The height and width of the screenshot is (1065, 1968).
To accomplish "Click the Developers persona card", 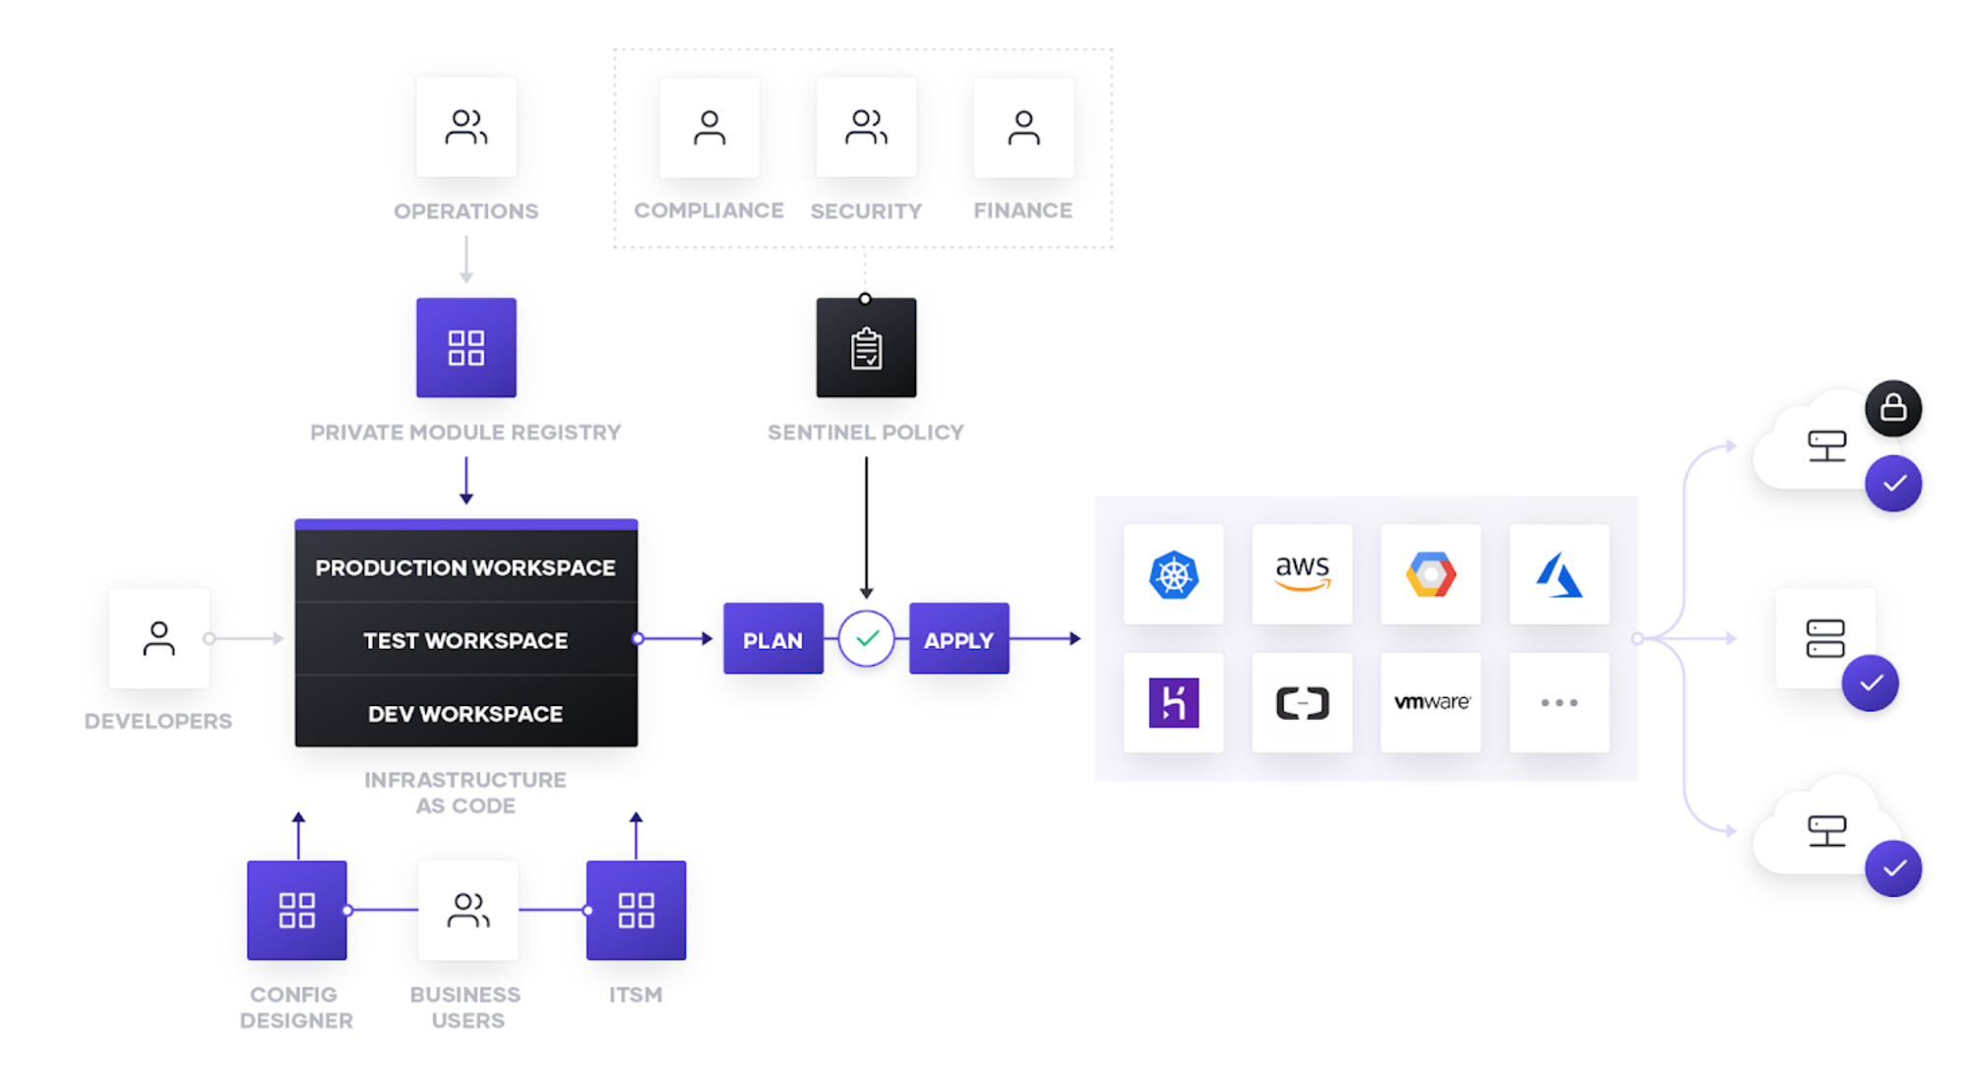I will 158,638.
